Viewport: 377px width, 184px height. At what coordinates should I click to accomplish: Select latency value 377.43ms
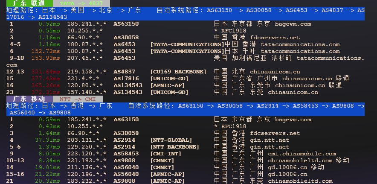(x=46, y=79)
